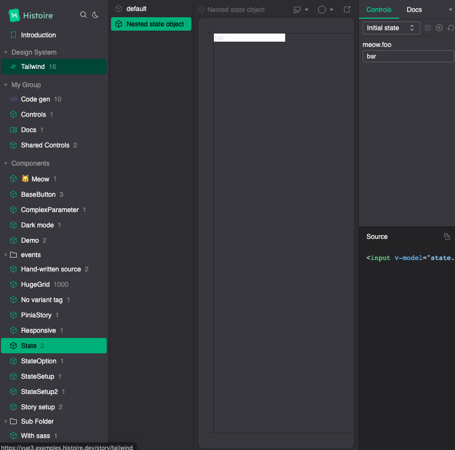Open the No variant tag story

54,300
